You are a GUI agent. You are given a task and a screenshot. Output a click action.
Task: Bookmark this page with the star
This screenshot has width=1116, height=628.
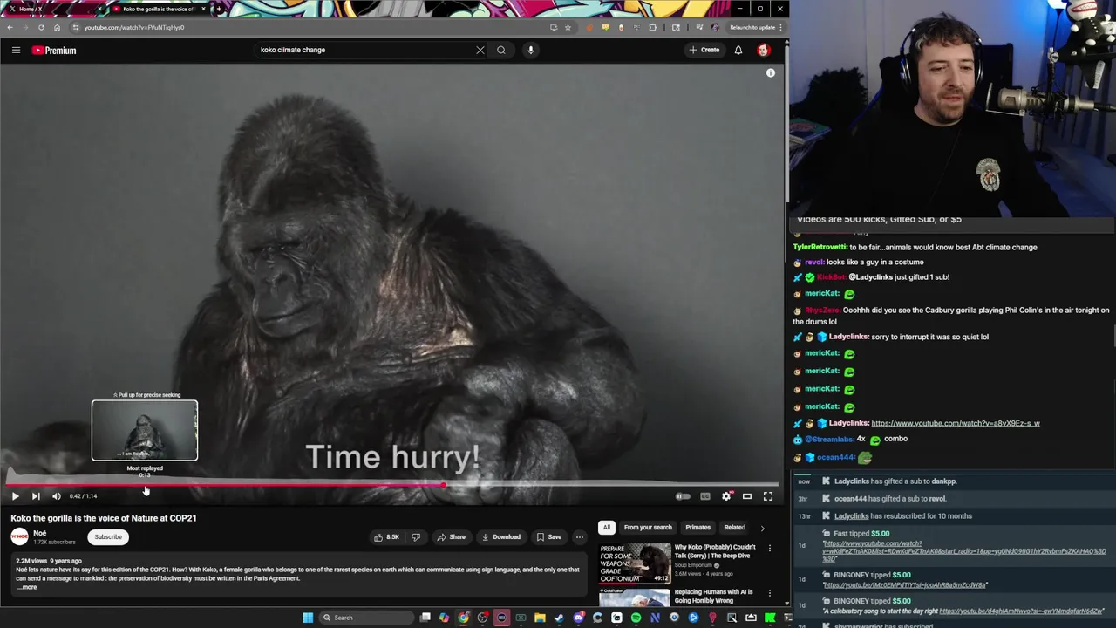[x=568, y=27]
